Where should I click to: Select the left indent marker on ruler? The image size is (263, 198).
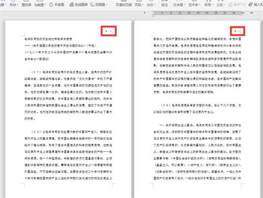[153, 15]
